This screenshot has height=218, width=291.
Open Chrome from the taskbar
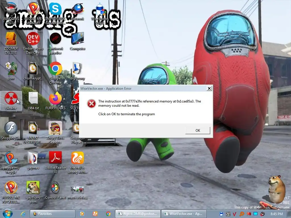[x=108, y=214]
